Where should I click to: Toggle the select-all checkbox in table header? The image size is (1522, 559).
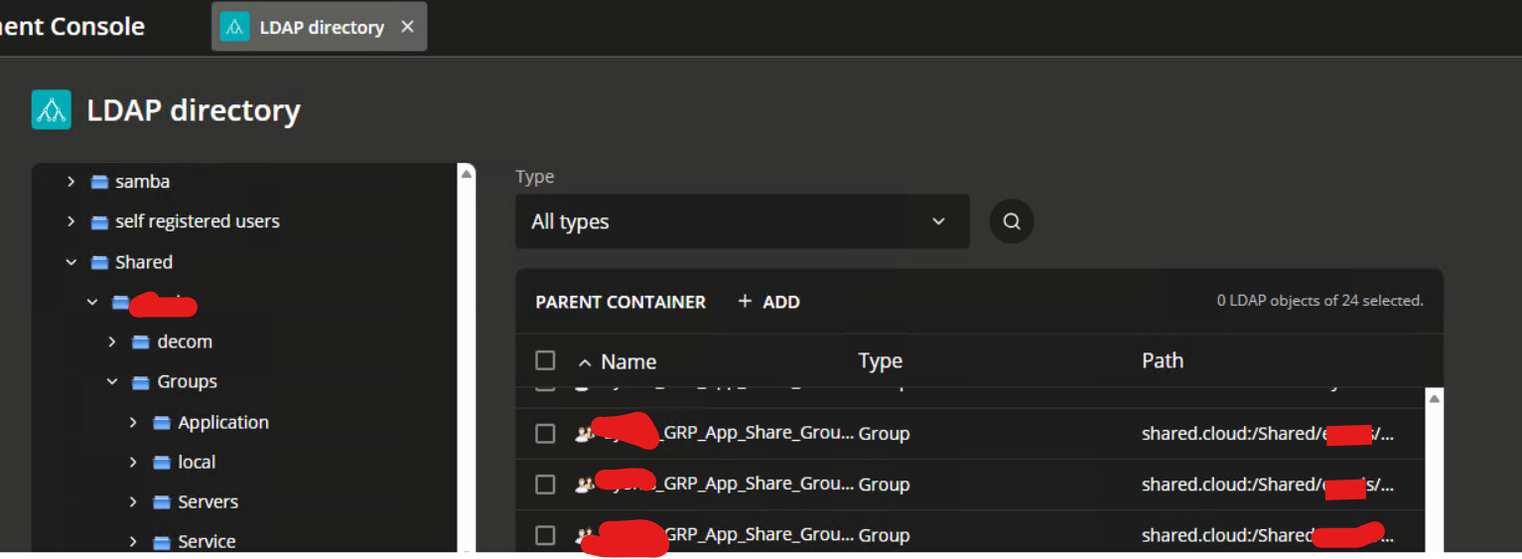click(545, 360)
